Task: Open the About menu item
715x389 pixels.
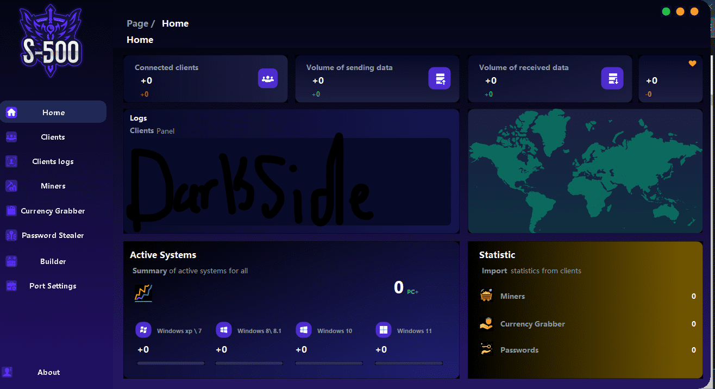Action: [x=49, y=372]
